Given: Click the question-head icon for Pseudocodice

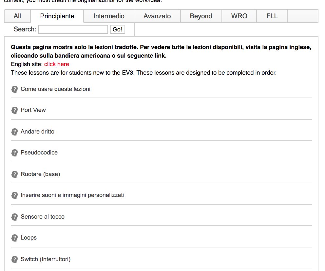Looking at the screenshot, I should pos(14,153).
